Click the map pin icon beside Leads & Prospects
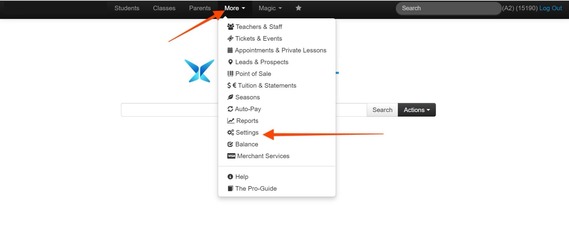This screenshot has height=250, width=569. pos(230,62)
